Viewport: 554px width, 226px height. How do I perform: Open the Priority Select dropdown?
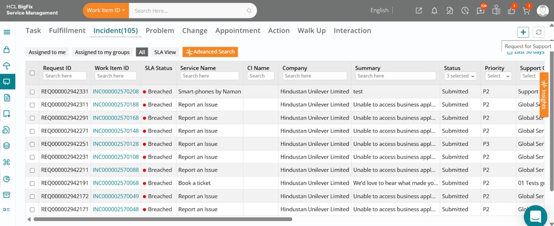[498, 76]
